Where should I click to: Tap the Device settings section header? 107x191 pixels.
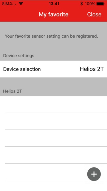[19, 56]
